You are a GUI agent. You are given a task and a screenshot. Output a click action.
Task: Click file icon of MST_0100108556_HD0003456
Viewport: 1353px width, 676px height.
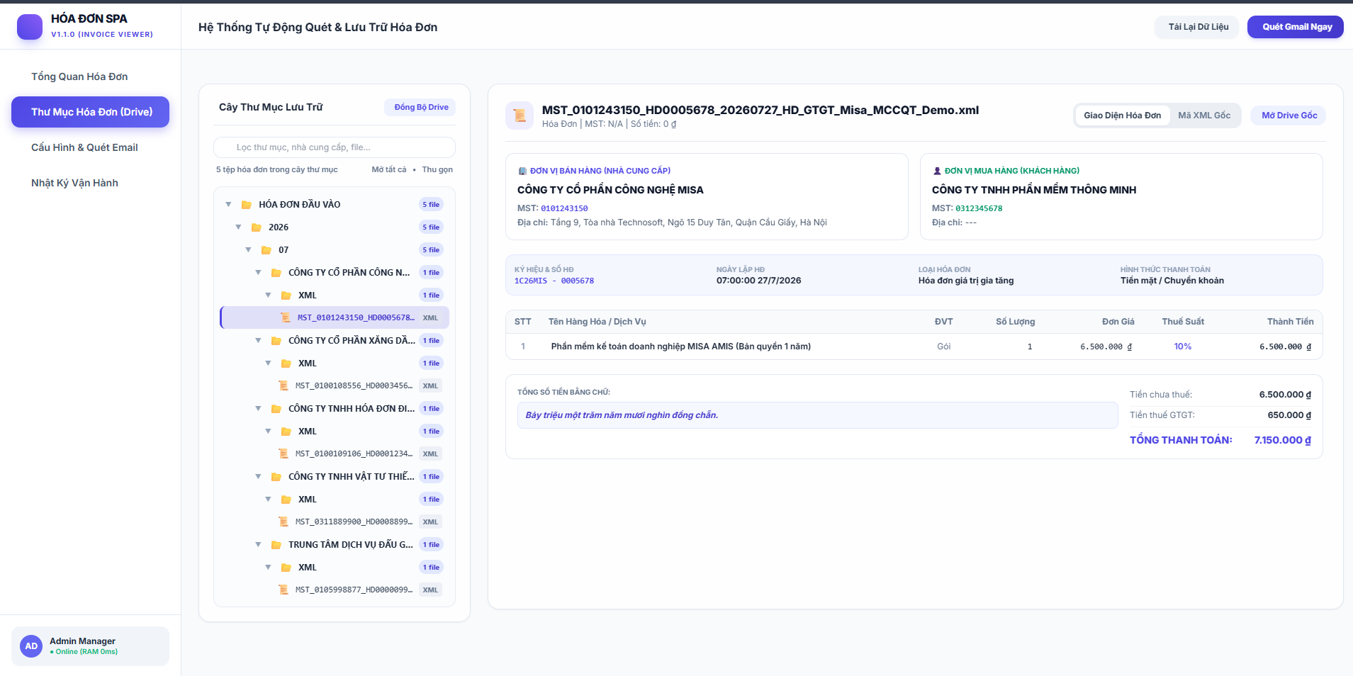click(283, 386)
